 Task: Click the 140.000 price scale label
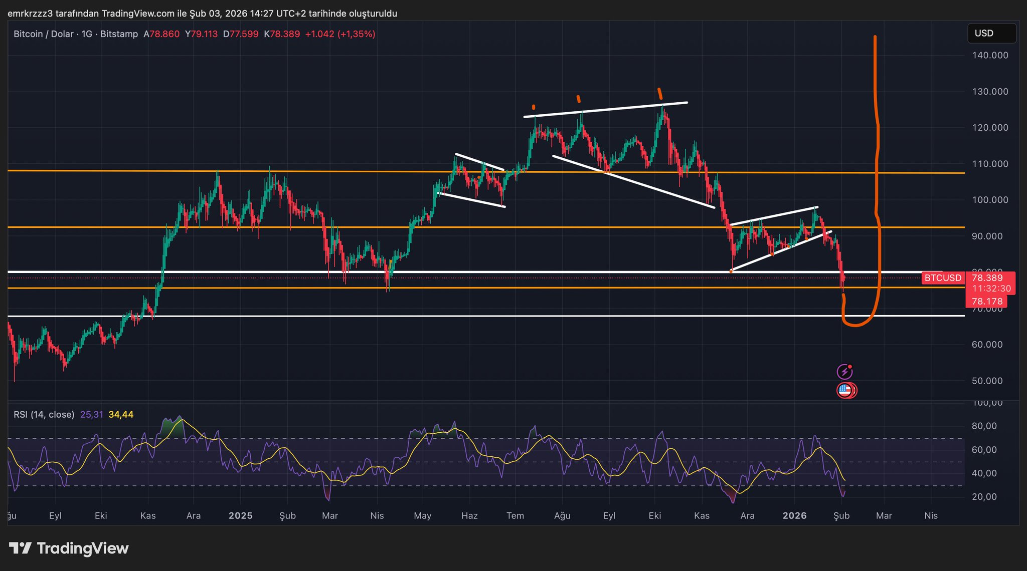[x=990, y=55]
